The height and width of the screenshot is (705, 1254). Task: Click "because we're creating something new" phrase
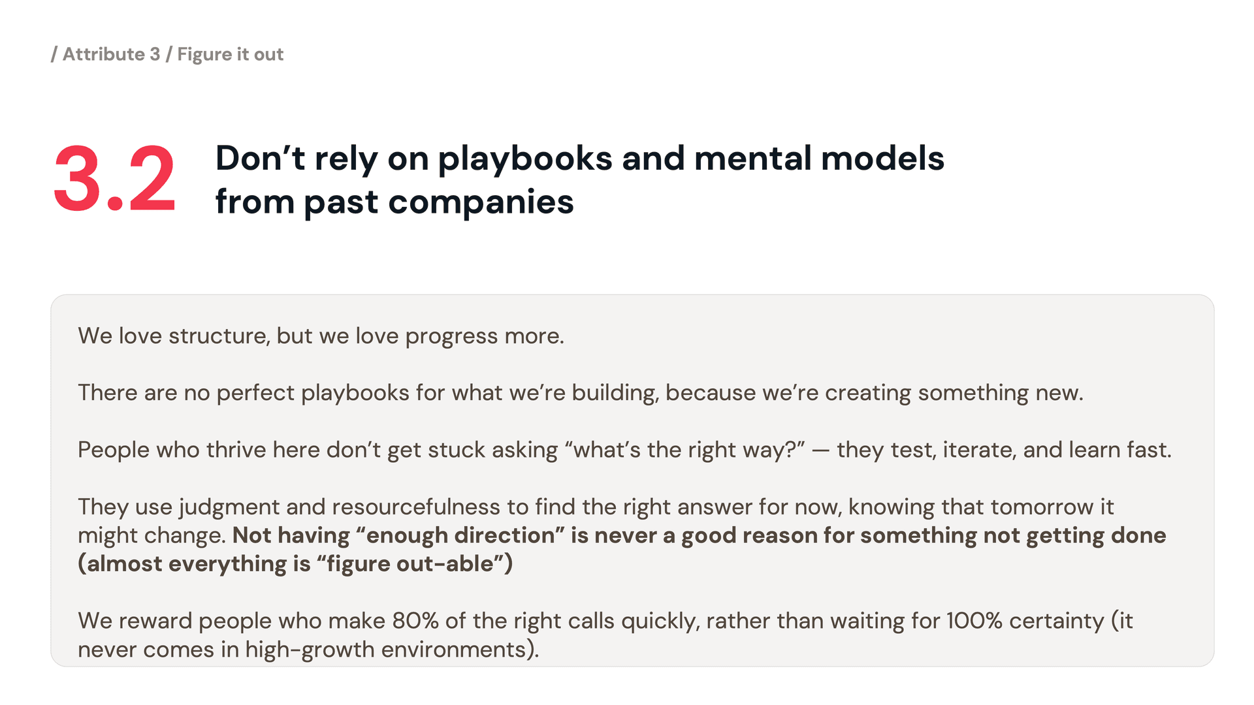pos(874,393)
